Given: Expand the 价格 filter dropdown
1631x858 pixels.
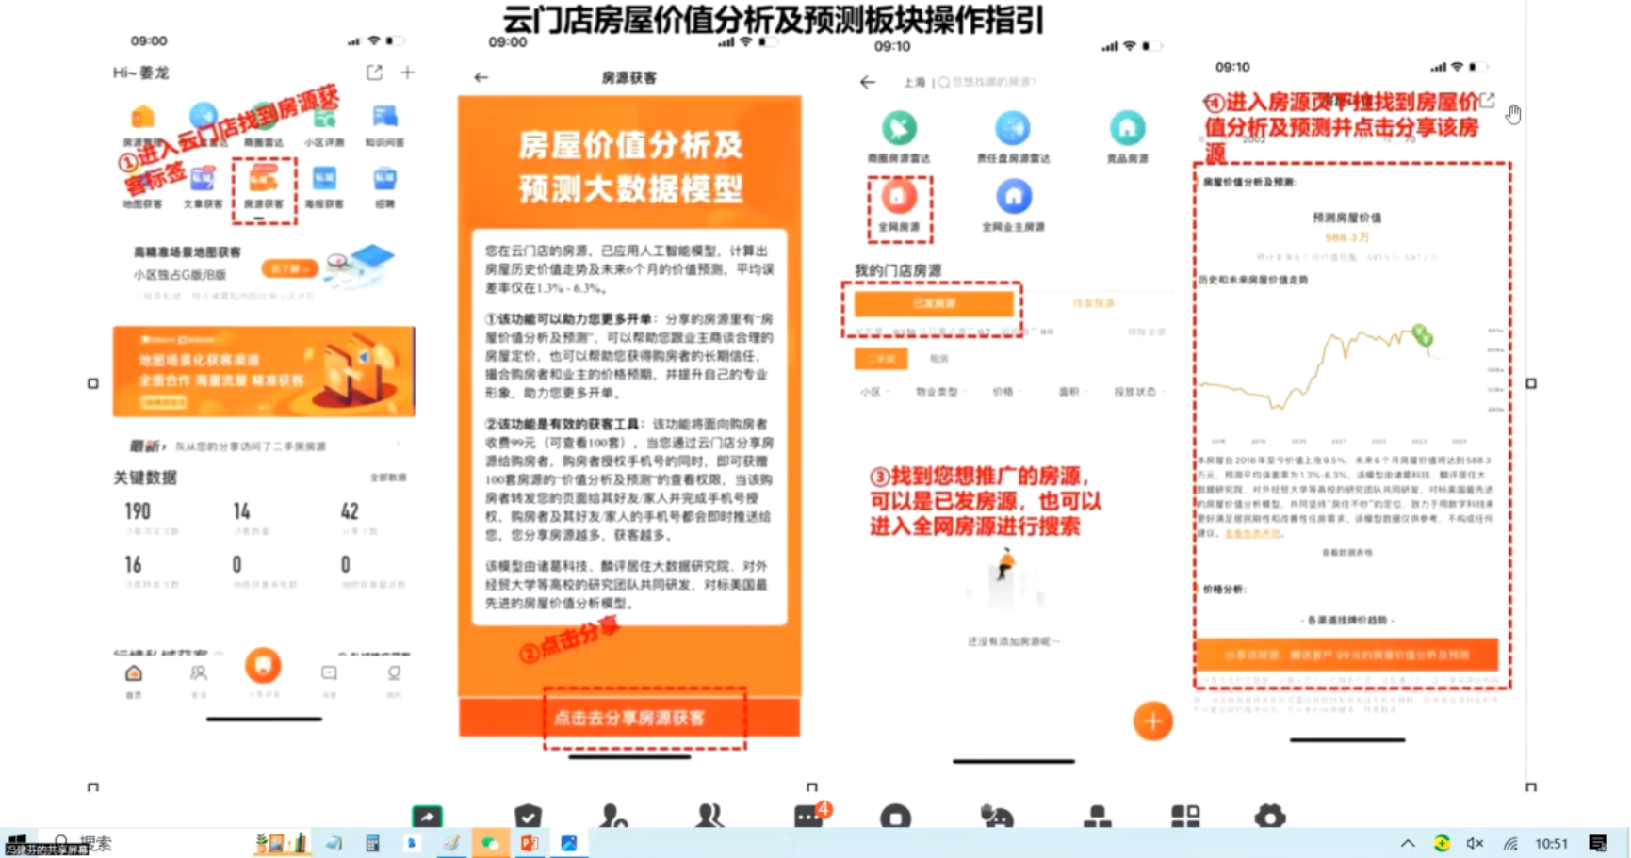Looking at the screenshot, I should pos(1006,392).
